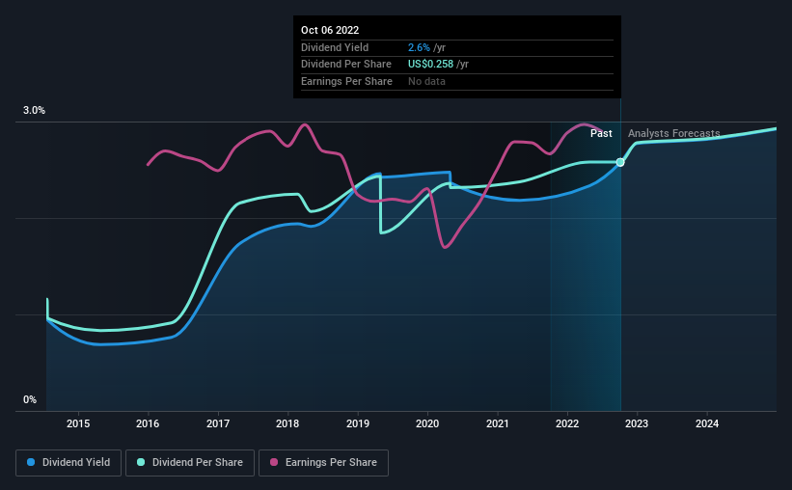Viewport: 792px width, 490px height.
Task: Click the Analysts Forecasts label
Action: [x=673, y=133]
